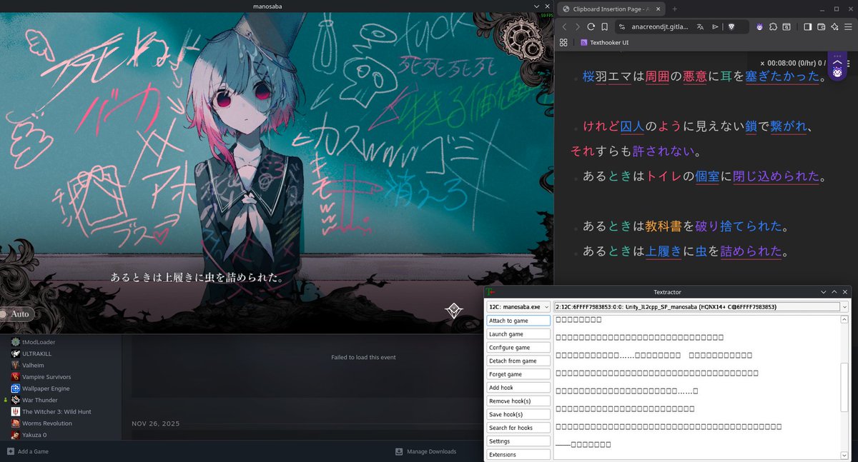Click the translate page icon
This screenshot has height=462, width=858.
point(701,26)
